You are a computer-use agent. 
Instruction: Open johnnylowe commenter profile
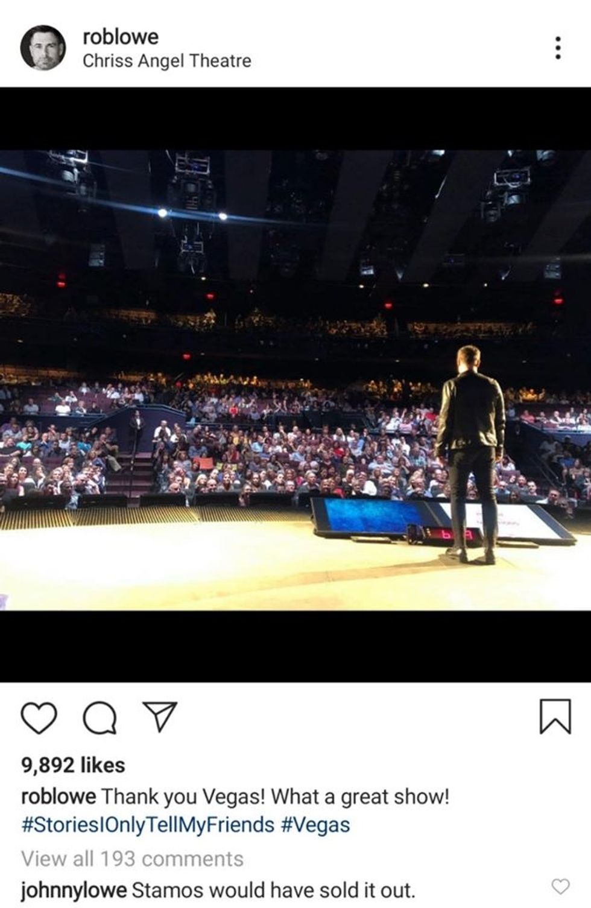(74, 890)
